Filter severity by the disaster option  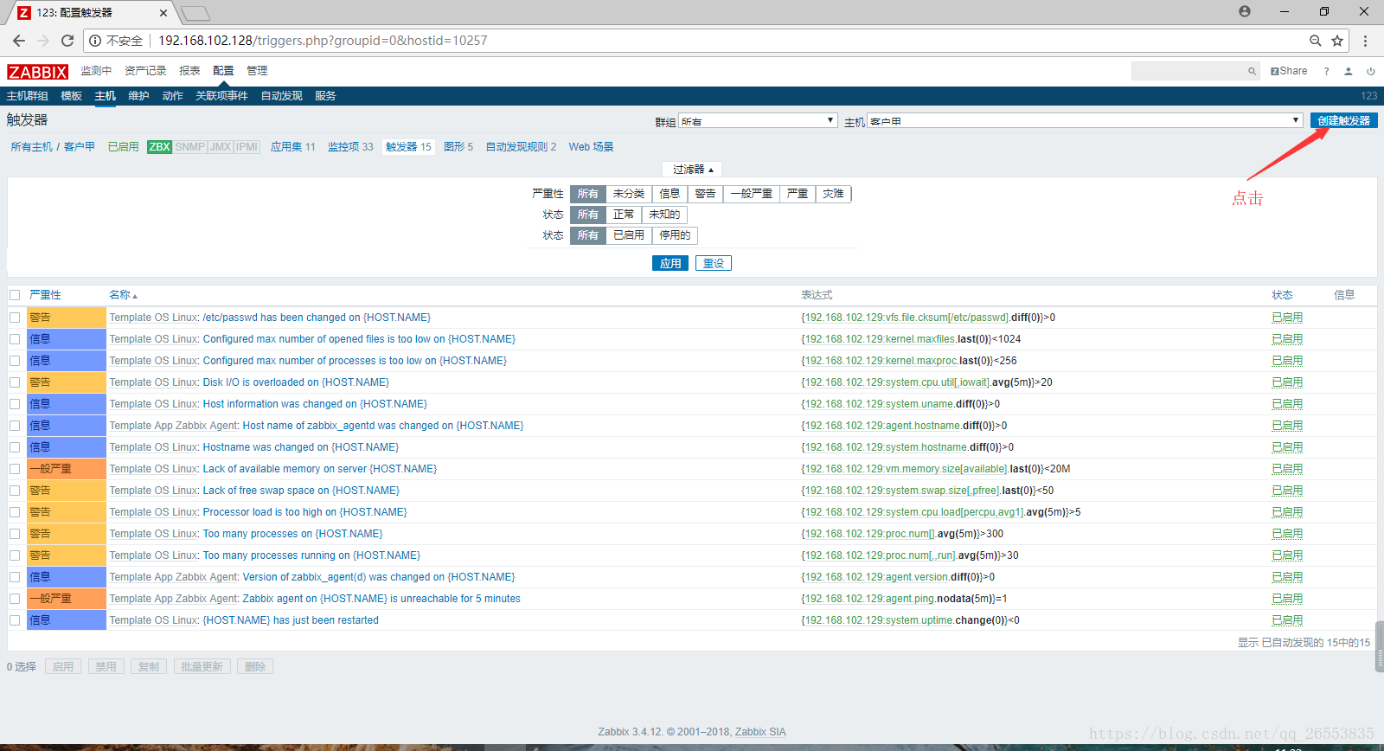pos(833,194)
